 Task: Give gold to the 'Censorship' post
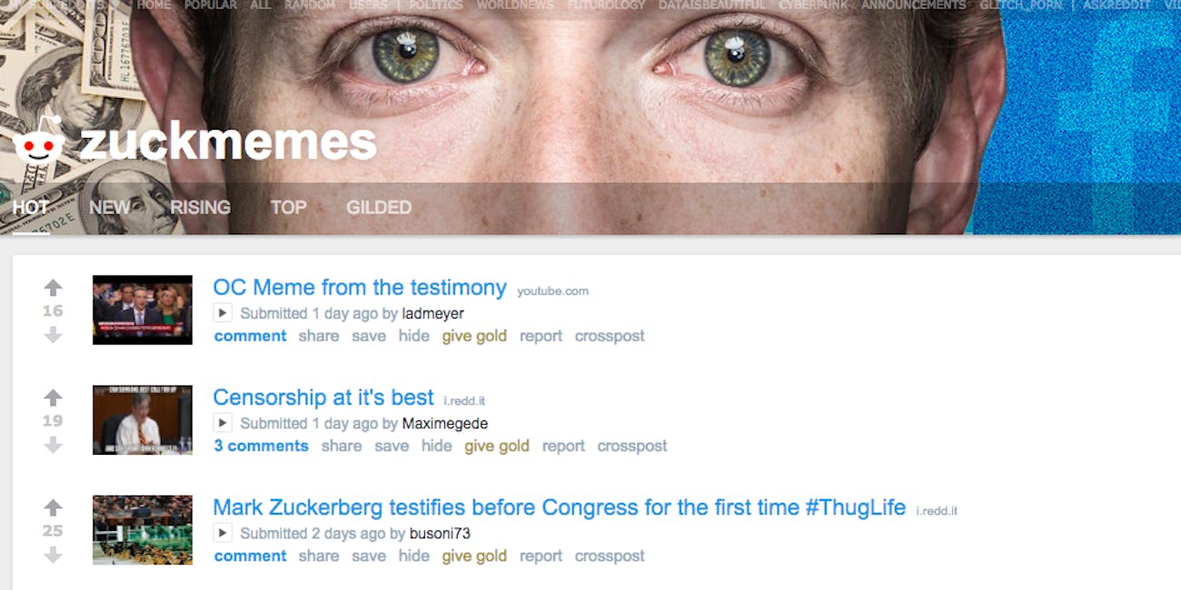pos(497,446)
